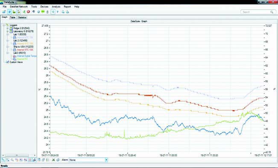Image resolution: width=278 pixels, height=168 pixels.
Task: Click the tree panel horizontal scrollbar
Action: [x=19, y=155]
